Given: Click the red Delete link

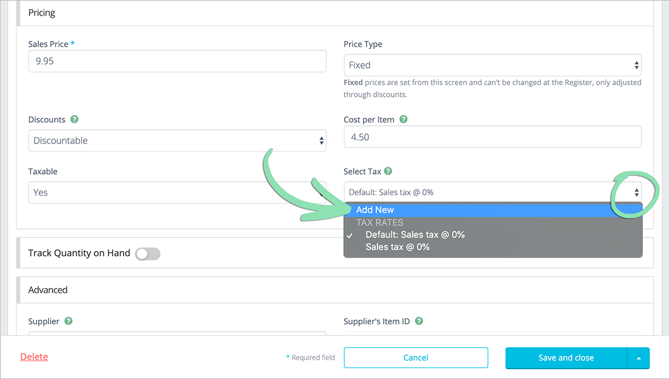Looking at the screenshot, I should coord(34,357).
